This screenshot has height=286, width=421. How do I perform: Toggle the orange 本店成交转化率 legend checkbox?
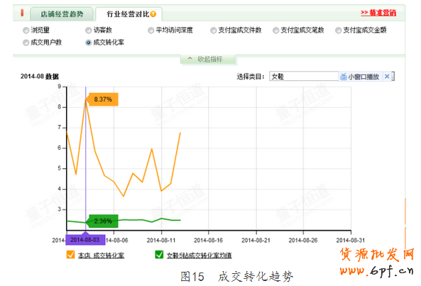click(70, 254)
